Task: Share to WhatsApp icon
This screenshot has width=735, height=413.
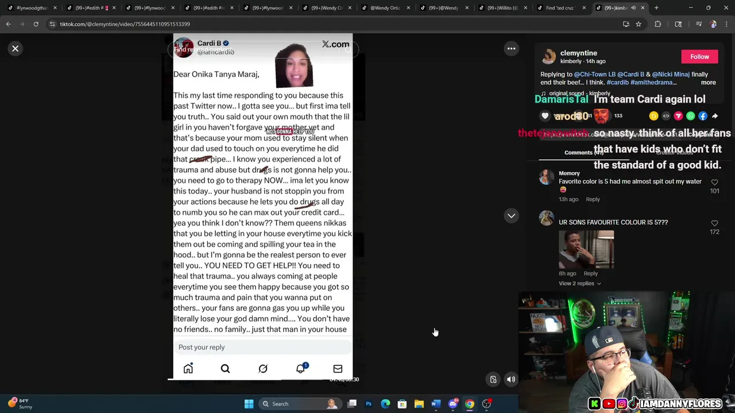Action: click(x=690, y=116)
